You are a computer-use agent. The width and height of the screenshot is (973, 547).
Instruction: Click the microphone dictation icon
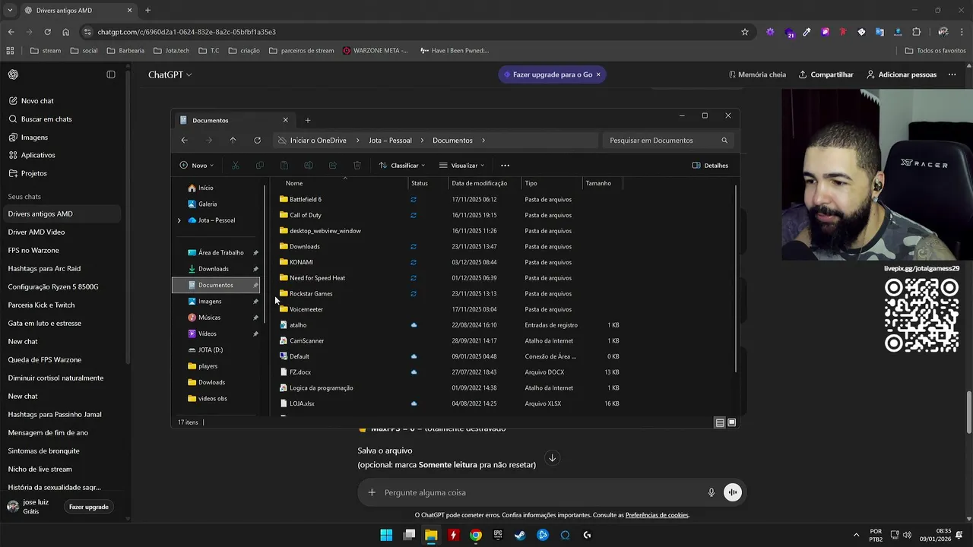712,492
